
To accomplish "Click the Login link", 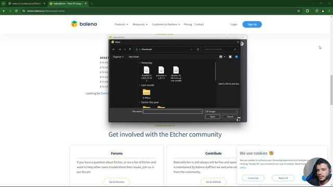I will click(x=234, y=24).
